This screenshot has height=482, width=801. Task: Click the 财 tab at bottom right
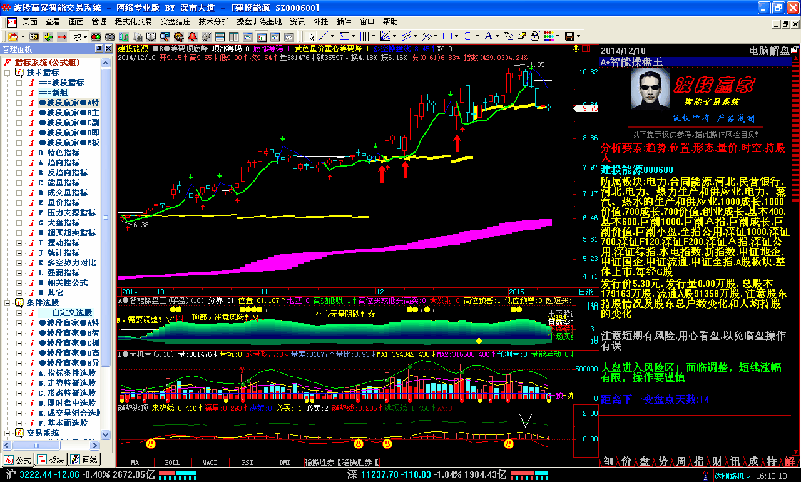point(717,461)
